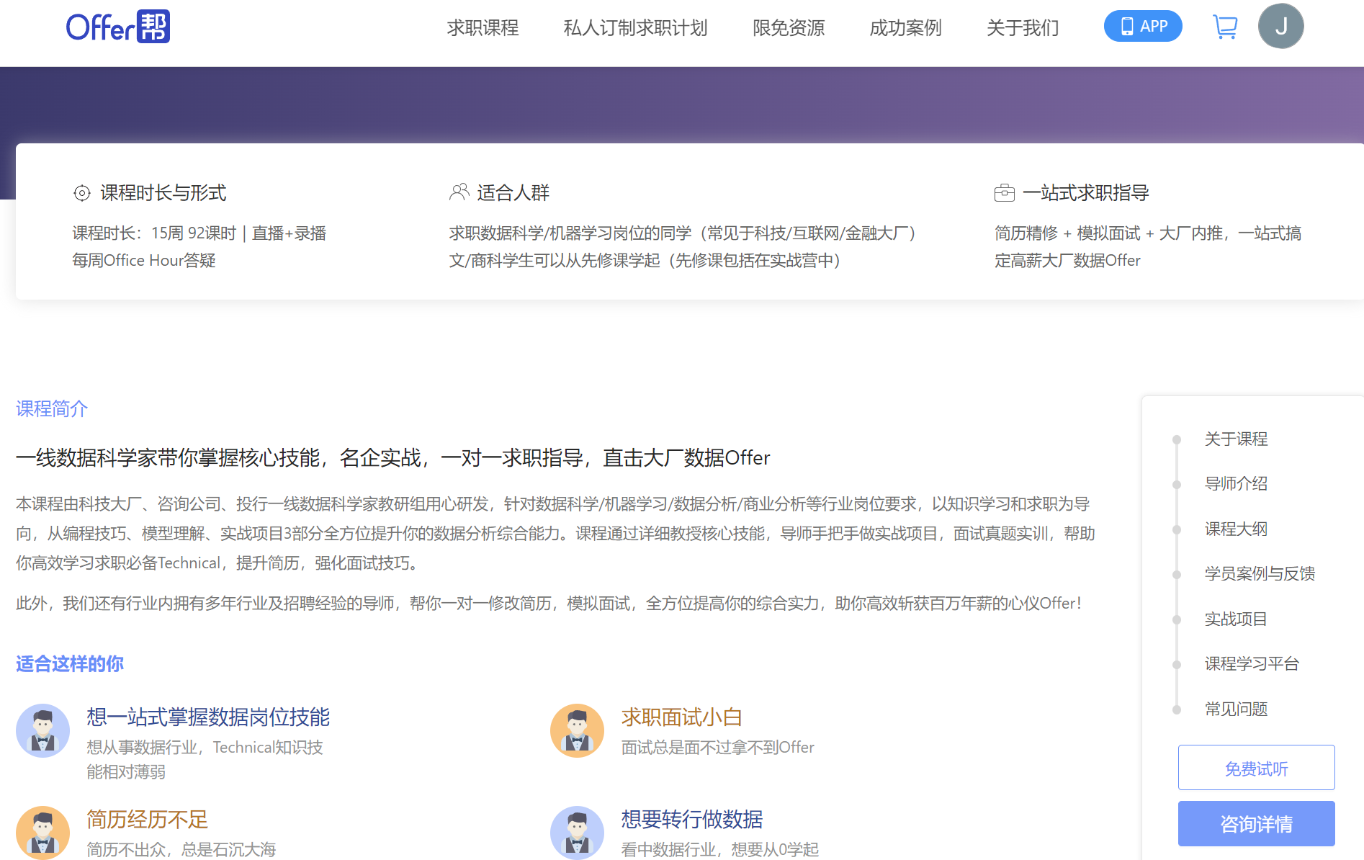The height and width of the screenshot is (860, 1364).
Task: Go to 限免资源 page
Action: point(789,27)
